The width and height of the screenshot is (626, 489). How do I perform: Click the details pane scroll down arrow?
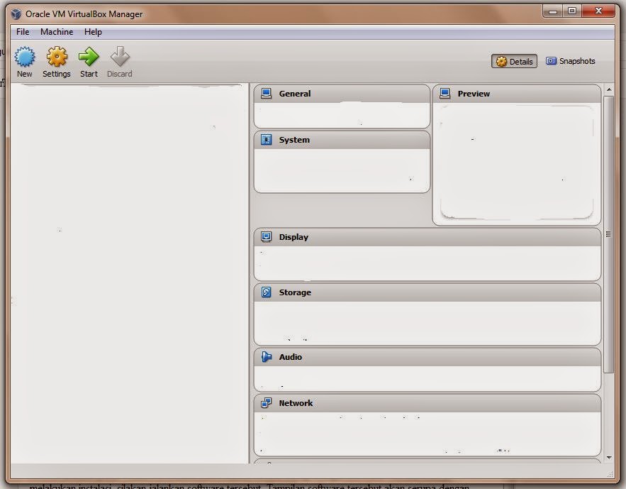point(609,458)
